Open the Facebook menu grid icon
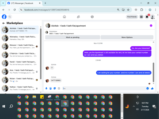The width and height of the screenshot is (159, 119). [x=141, y=17]
